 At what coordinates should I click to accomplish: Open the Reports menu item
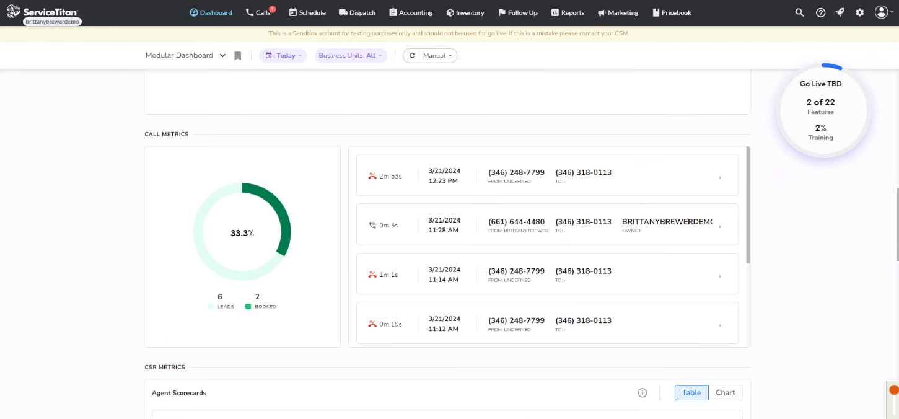coord(568,12)
